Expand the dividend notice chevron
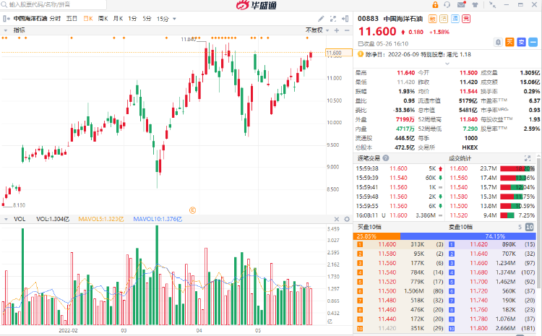This screenshot has width=542, height=336. tap(447, 64)
